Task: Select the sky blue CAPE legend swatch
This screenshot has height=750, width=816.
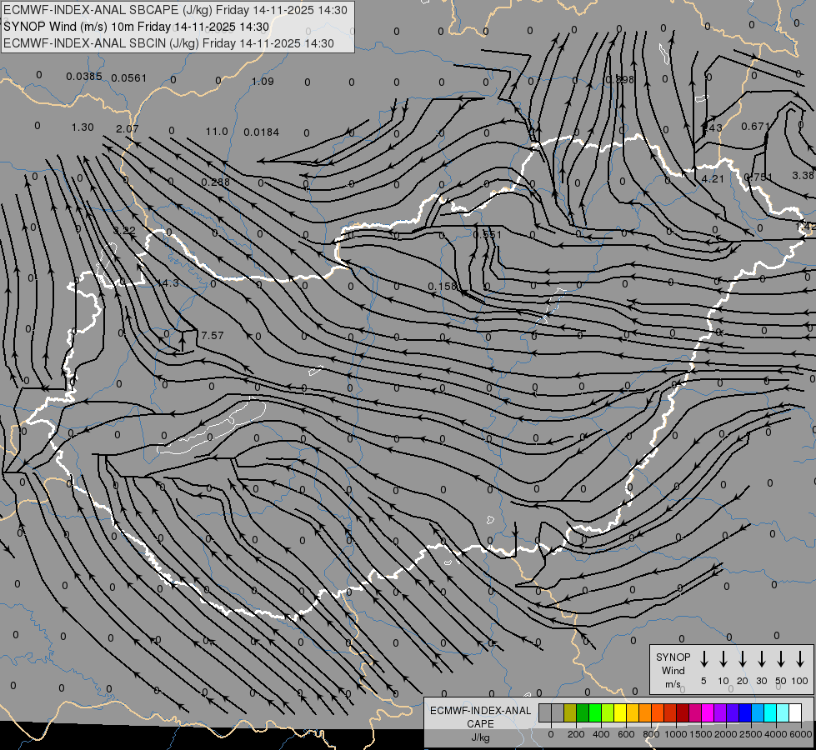Action: click(x=757, y=712)
